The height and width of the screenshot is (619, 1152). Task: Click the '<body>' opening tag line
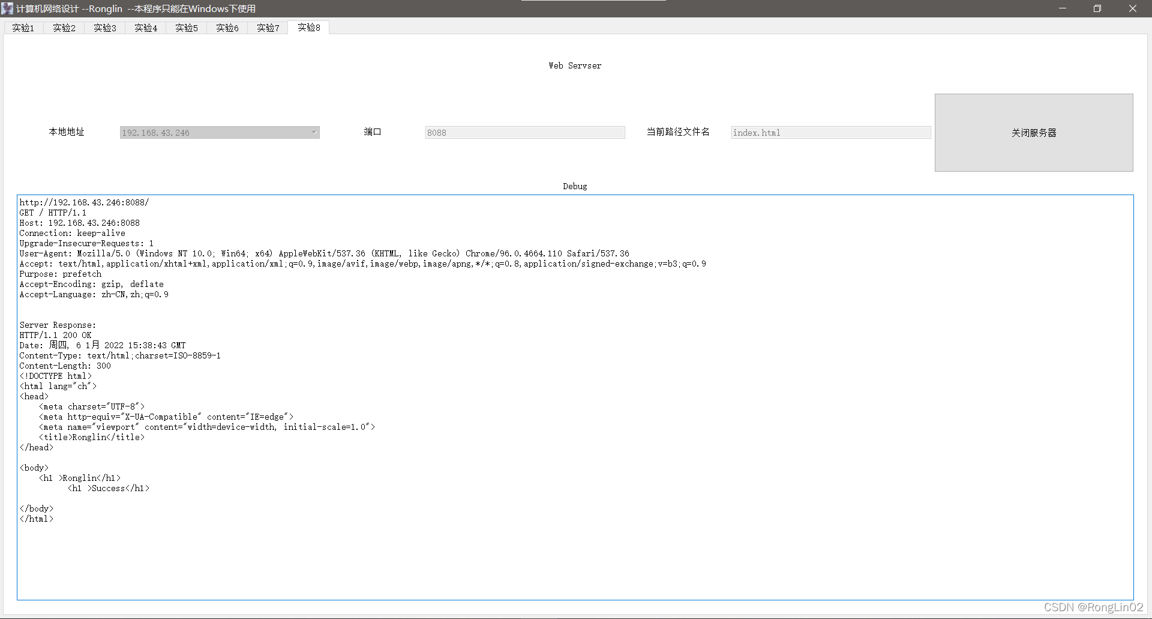(34, 468)
